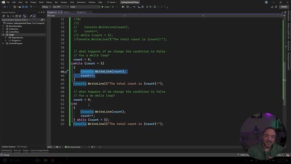Select the GettingStartedCSharp solution node
291x164 pixels.
[24, 23]
